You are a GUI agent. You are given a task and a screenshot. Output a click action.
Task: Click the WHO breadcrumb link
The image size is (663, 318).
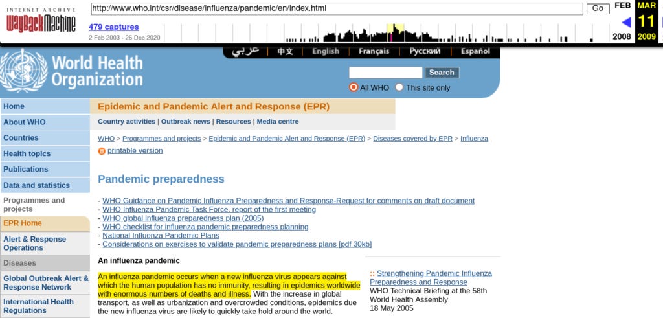[x=106, y=139]
